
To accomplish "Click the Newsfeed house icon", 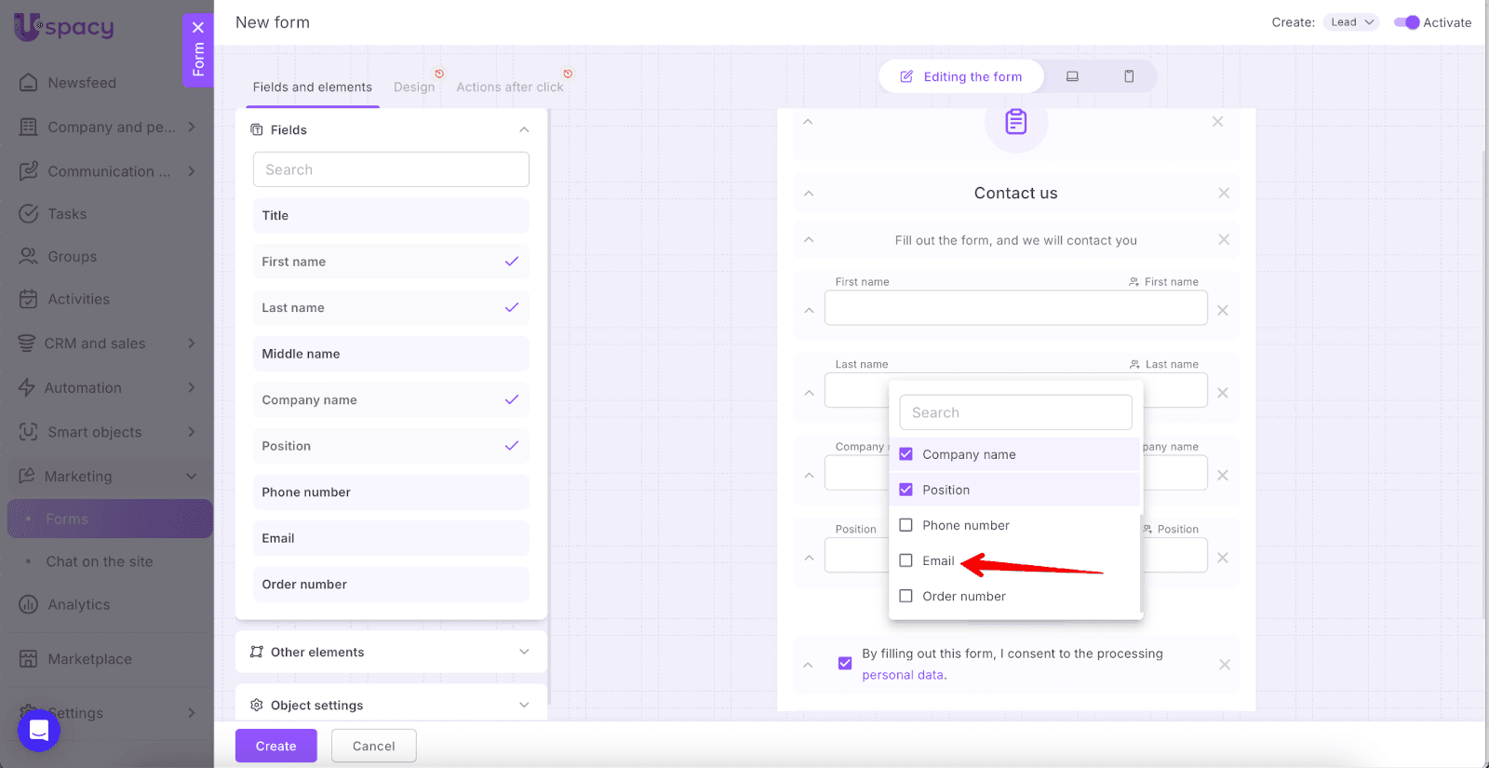I will coord(29,82).
